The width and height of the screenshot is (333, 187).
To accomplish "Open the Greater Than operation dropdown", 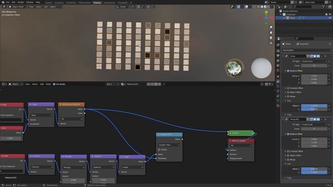I will (x=169, y=145).
